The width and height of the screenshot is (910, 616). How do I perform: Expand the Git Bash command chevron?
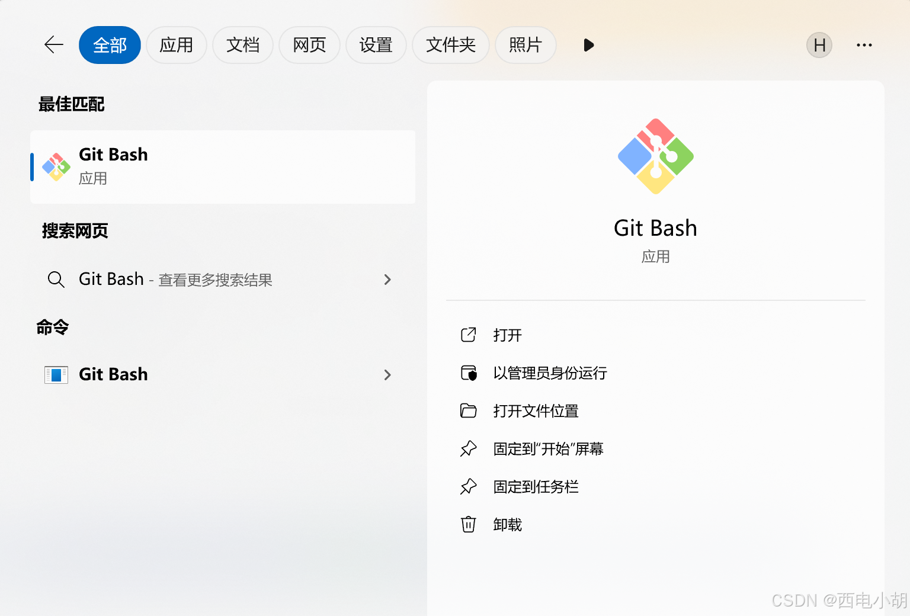point(387,375)
